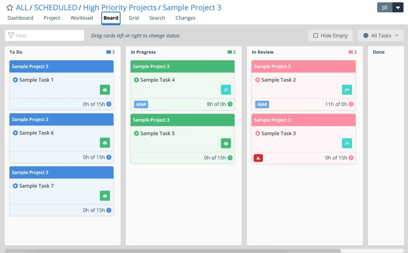Click the JM avatar on Sample Task 3
This screenshot has height=253, width=408.
[347, 144]
